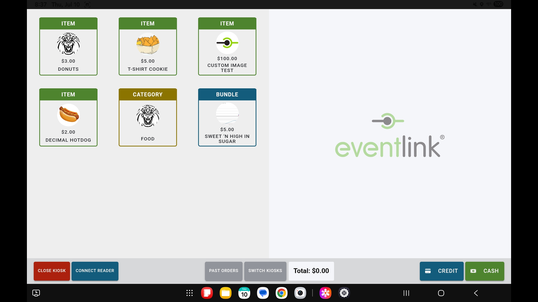The width and height of the screenshot is (538, 302).
Task: Tap the Total $0.00 field
Action: [x=311, y=271]
